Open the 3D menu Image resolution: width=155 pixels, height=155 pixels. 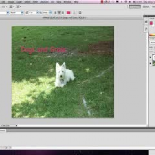pyautogui.click(x=52, y=2)
